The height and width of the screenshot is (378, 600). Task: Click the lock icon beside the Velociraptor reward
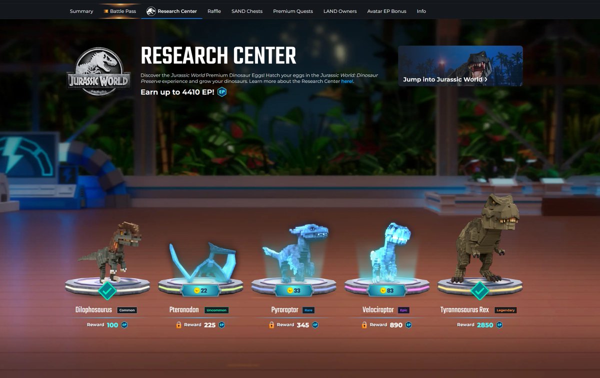364,325
